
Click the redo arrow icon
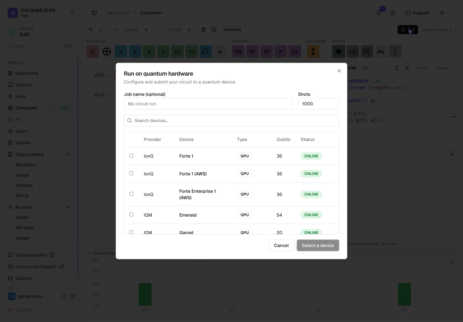pos(101,30)
